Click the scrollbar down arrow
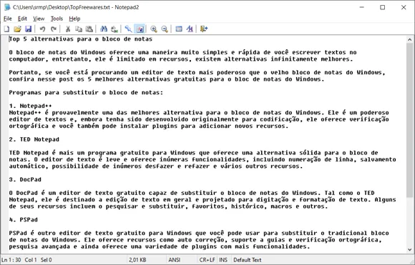Screen dimensions: 415x265 [410, 249]
